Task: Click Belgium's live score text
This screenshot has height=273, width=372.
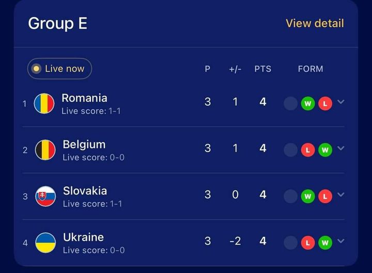Action: [94, 157]
